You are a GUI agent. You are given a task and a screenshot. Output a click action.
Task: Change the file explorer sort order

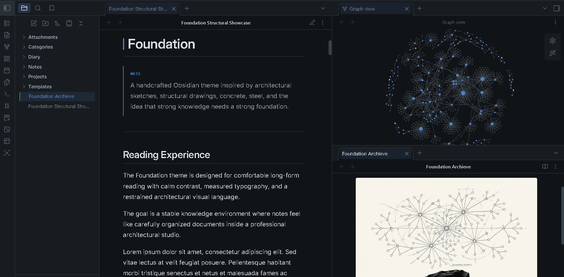57,23
